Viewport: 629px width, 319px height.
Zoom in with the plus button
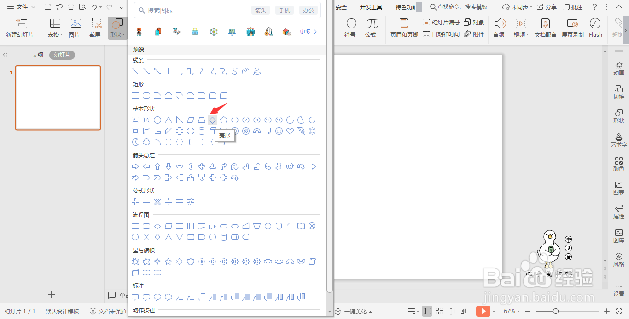pyautogui.click(x=607, y=311)
